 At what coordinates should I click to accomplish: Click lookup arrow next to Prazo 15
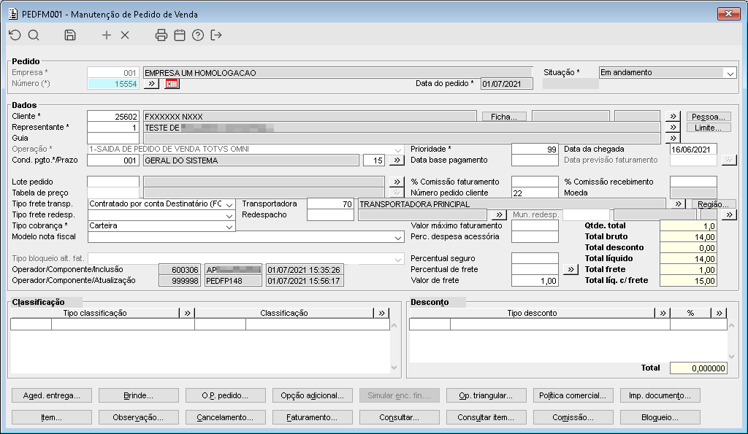[397, 160]
